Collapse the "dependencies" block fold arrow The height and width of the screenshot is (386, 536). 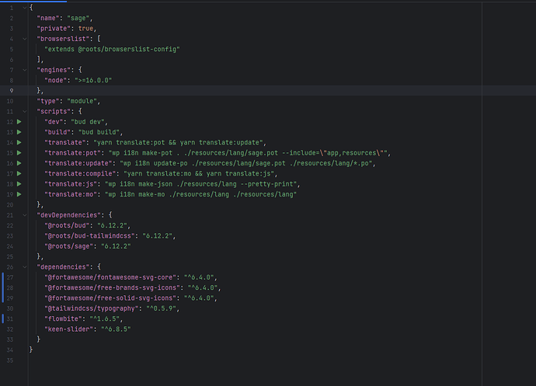click(x=25, y=266)
